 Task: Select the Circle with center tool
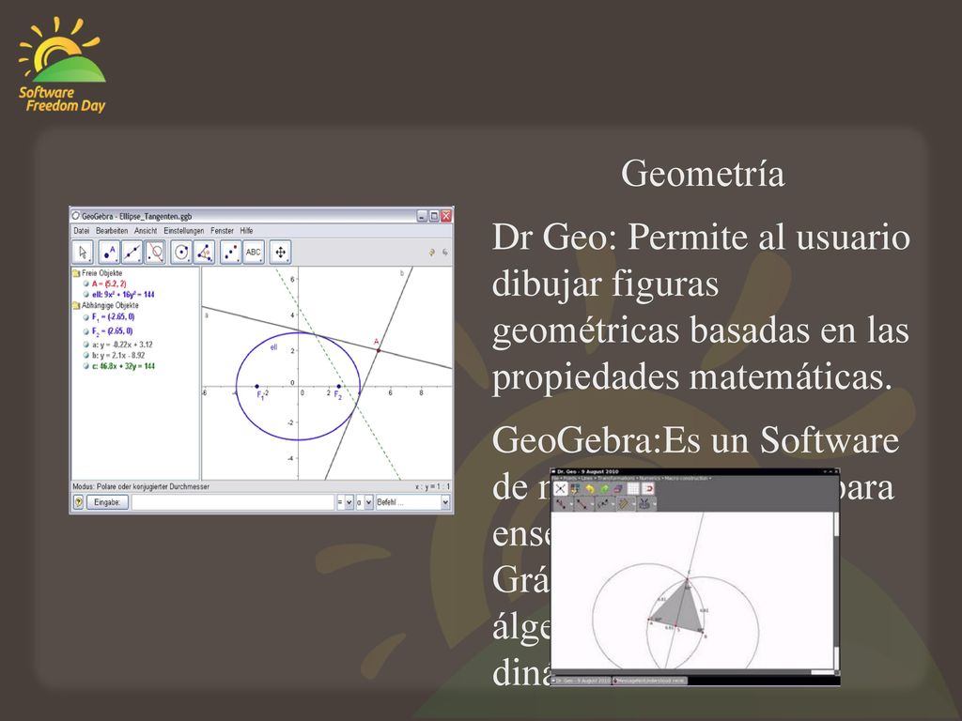181,252
